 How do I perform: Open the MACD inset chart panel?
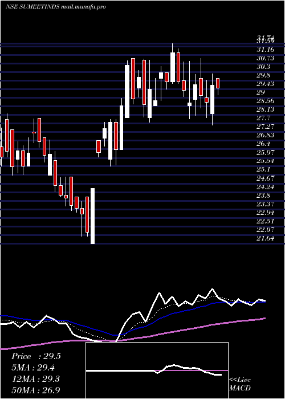tap(157, 370)
